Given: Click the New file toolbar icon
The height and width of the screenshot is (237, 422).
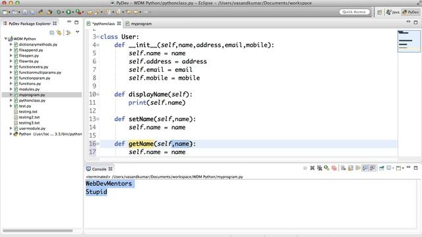Looking at the screenshot, I should (x=5, y=12).
